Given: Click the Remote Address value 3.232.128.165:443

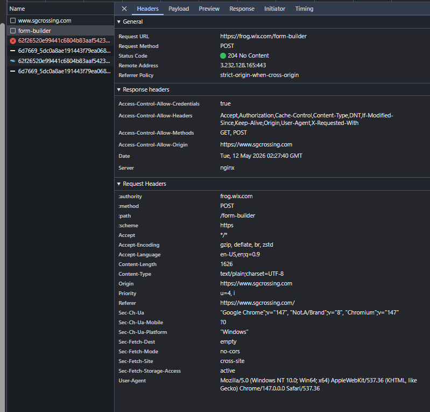Looking at the screenshot, I should coord(243,65).
